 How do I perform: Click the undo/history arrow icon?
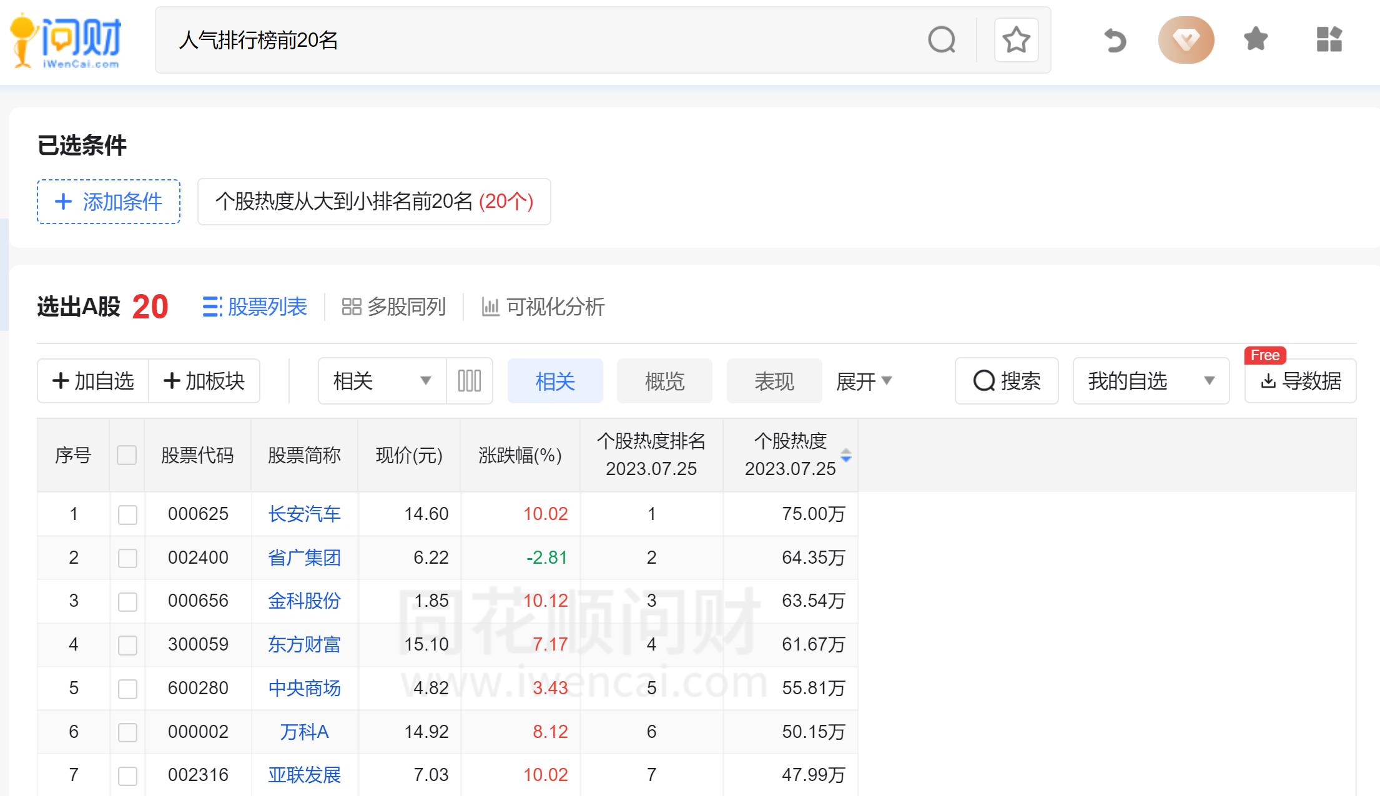[1114, 40]
